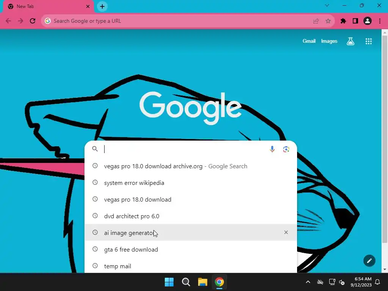Click history clock icon beside system error wikipedia

(95, 182)
